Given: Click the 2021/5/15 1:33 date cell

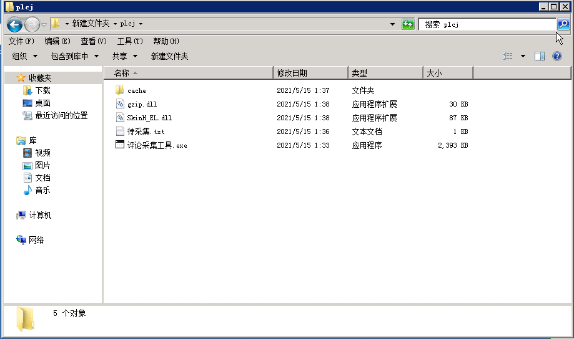Looking at the screenshot, I should (x=303, y=145).
